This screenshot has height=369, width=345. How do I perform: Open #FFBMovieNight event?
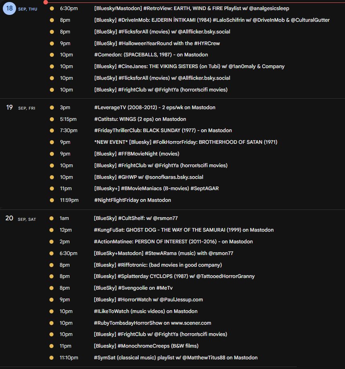click(x=137, y=154)
